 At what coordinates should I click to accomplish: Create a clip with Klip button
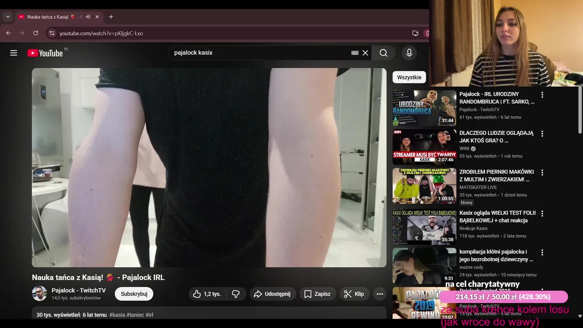pos(354,294)
